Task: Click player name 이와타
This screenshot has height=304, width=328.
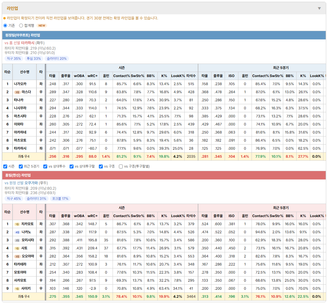Action: 19,124
